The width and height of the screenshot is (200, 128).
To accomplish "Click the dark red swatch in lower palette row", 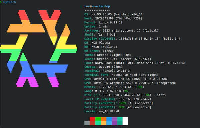I will point(92,123).
